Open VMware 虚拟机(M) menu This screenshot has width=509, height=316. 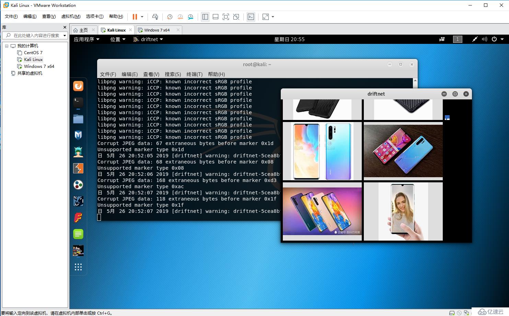71,16
